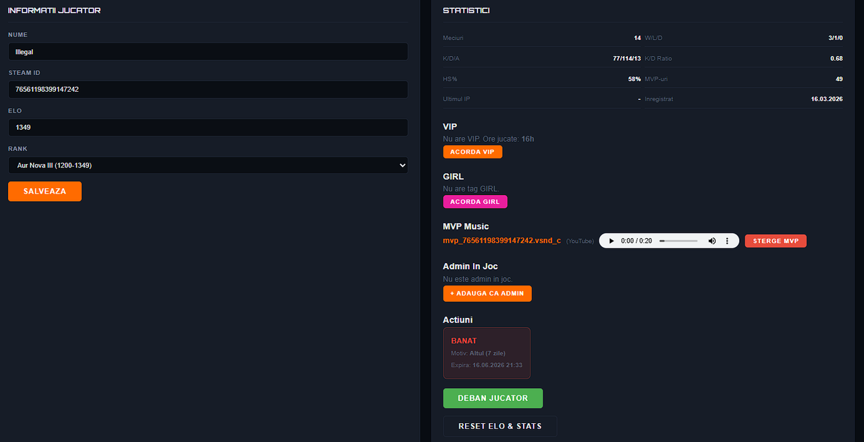The width and height of the screenshot is (864, 442).
Task: Add player as admin in game
Action: tap(487, 294)
